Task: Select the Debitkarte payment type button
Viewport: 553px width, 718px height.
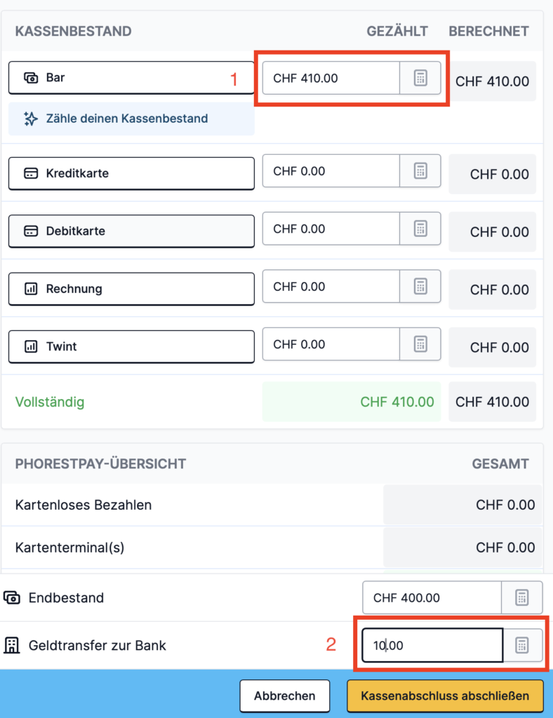Action: (131, 231)
